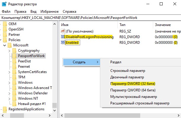
Task: Click the TPM folder icon
Action: (14, 77)
